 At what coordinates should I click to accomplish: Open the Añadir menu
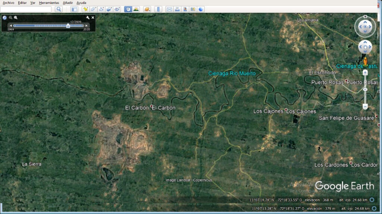[68, 3]
